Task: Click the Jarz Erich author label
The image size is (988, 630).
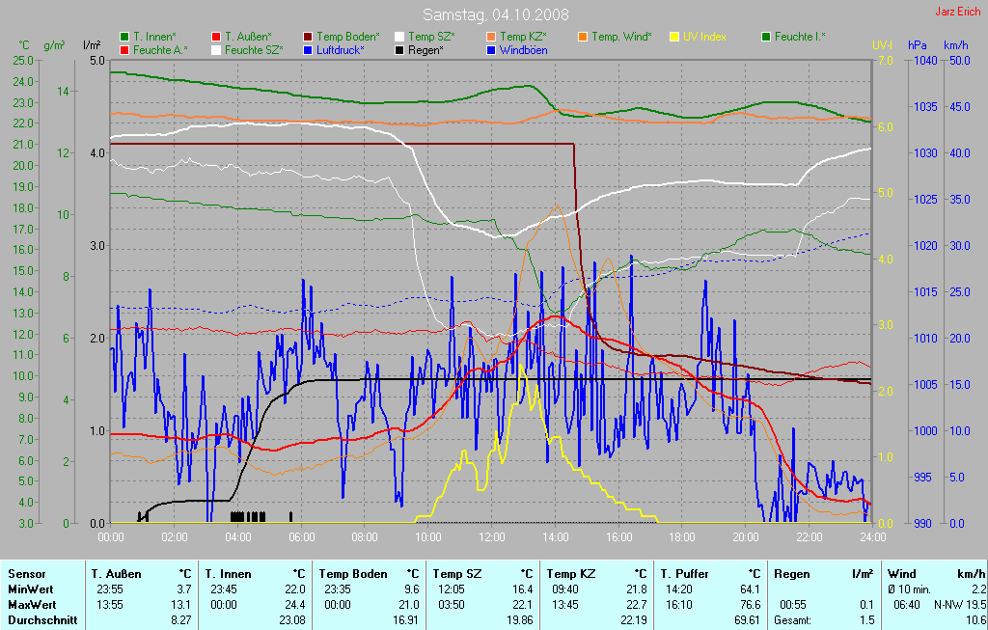Action: [956, 13]
